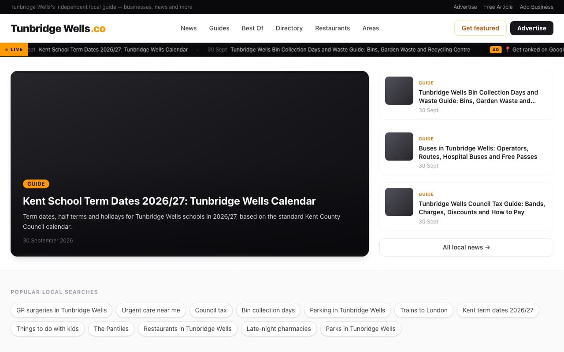
Task: Select the Late-night pharmacies chip
Action: click(x=279, y=329)
